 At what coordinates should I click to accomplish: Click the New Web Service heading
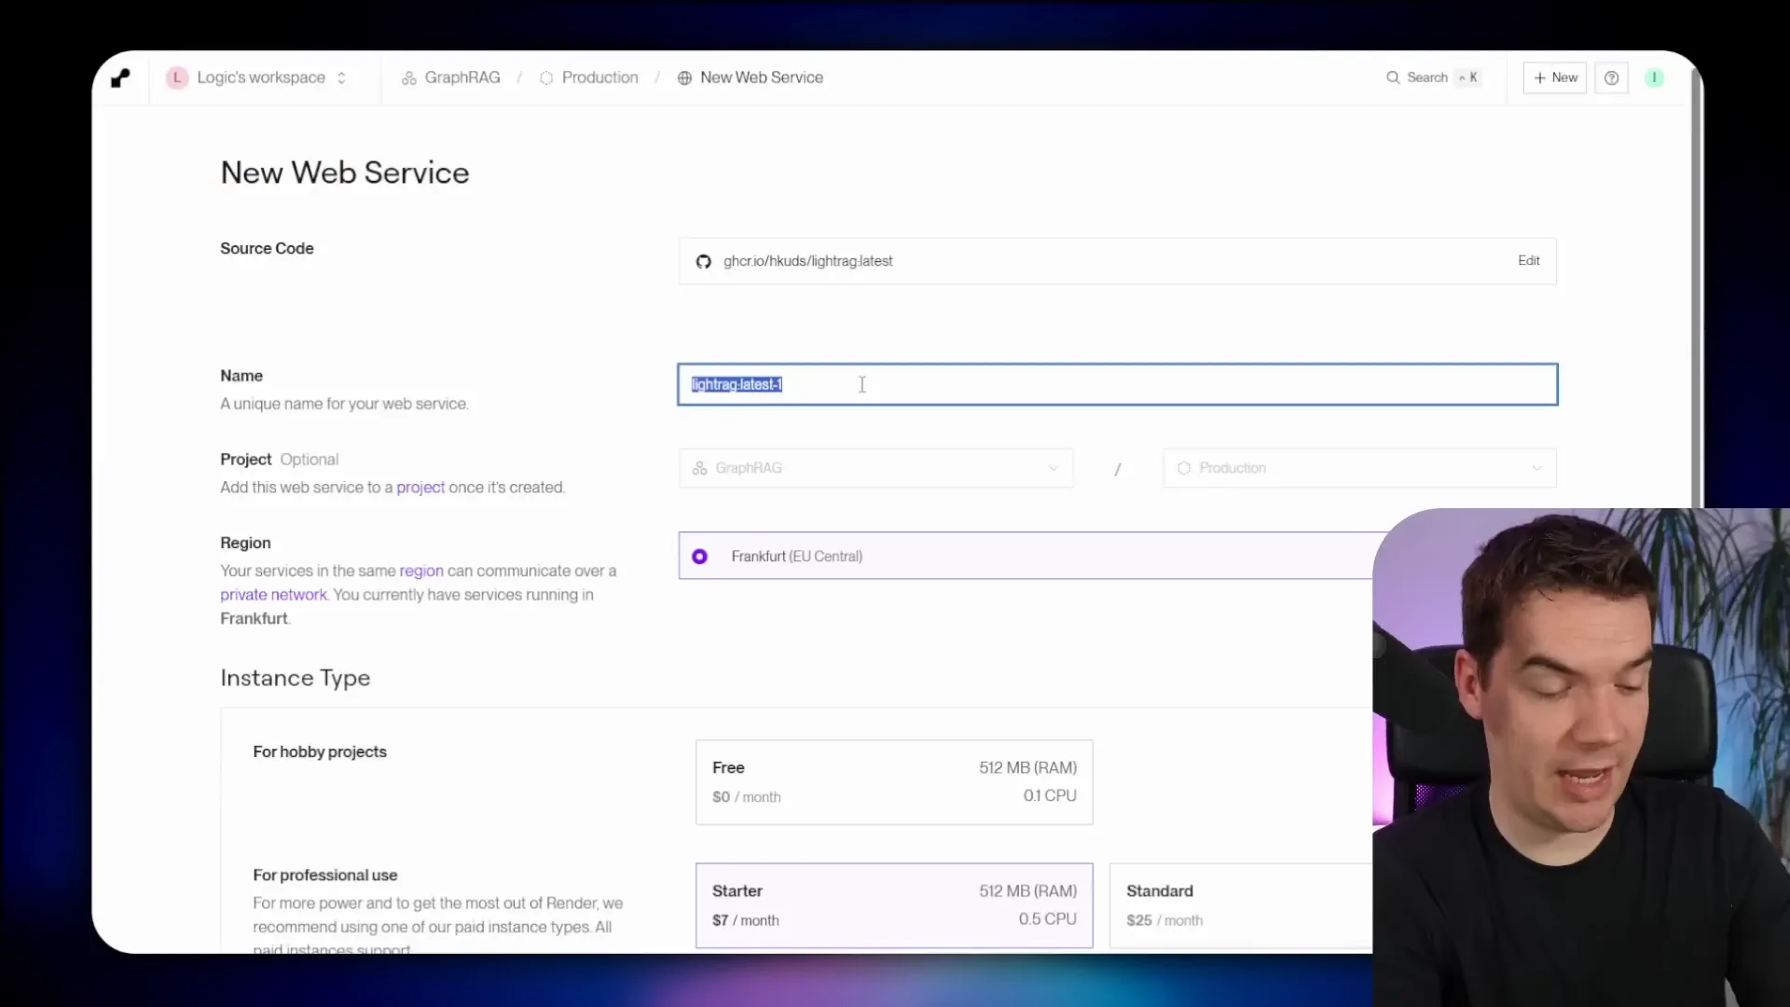click(345, 172)
